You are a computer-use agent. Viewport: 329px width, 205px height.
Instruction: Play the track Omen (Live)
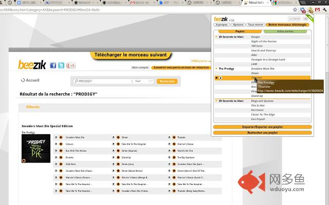click(113, 164)
